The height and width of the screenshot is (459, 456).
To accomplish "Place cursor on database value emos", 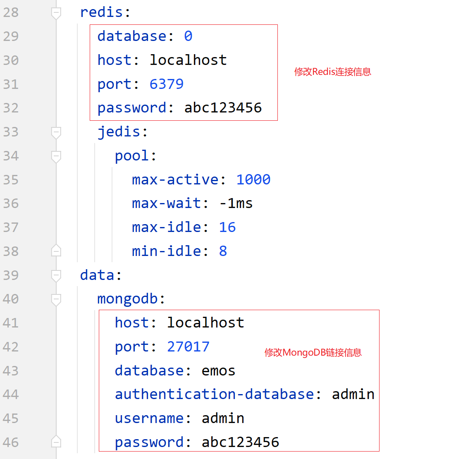I will pyautogui.click(x=218, y=371).
